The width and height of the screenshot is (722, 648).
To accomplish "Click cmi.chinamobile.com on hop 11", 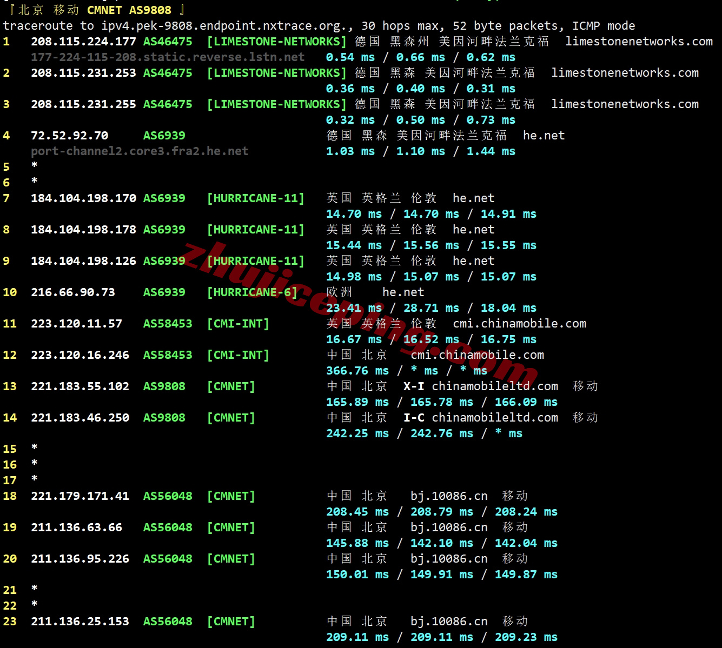I will 520,324.
